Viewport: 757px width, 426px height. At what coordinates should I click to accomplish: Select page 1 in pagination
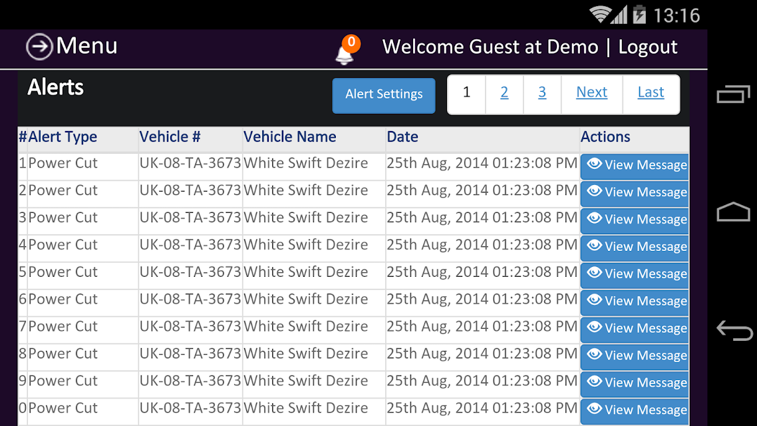click(x=466, y=94)
